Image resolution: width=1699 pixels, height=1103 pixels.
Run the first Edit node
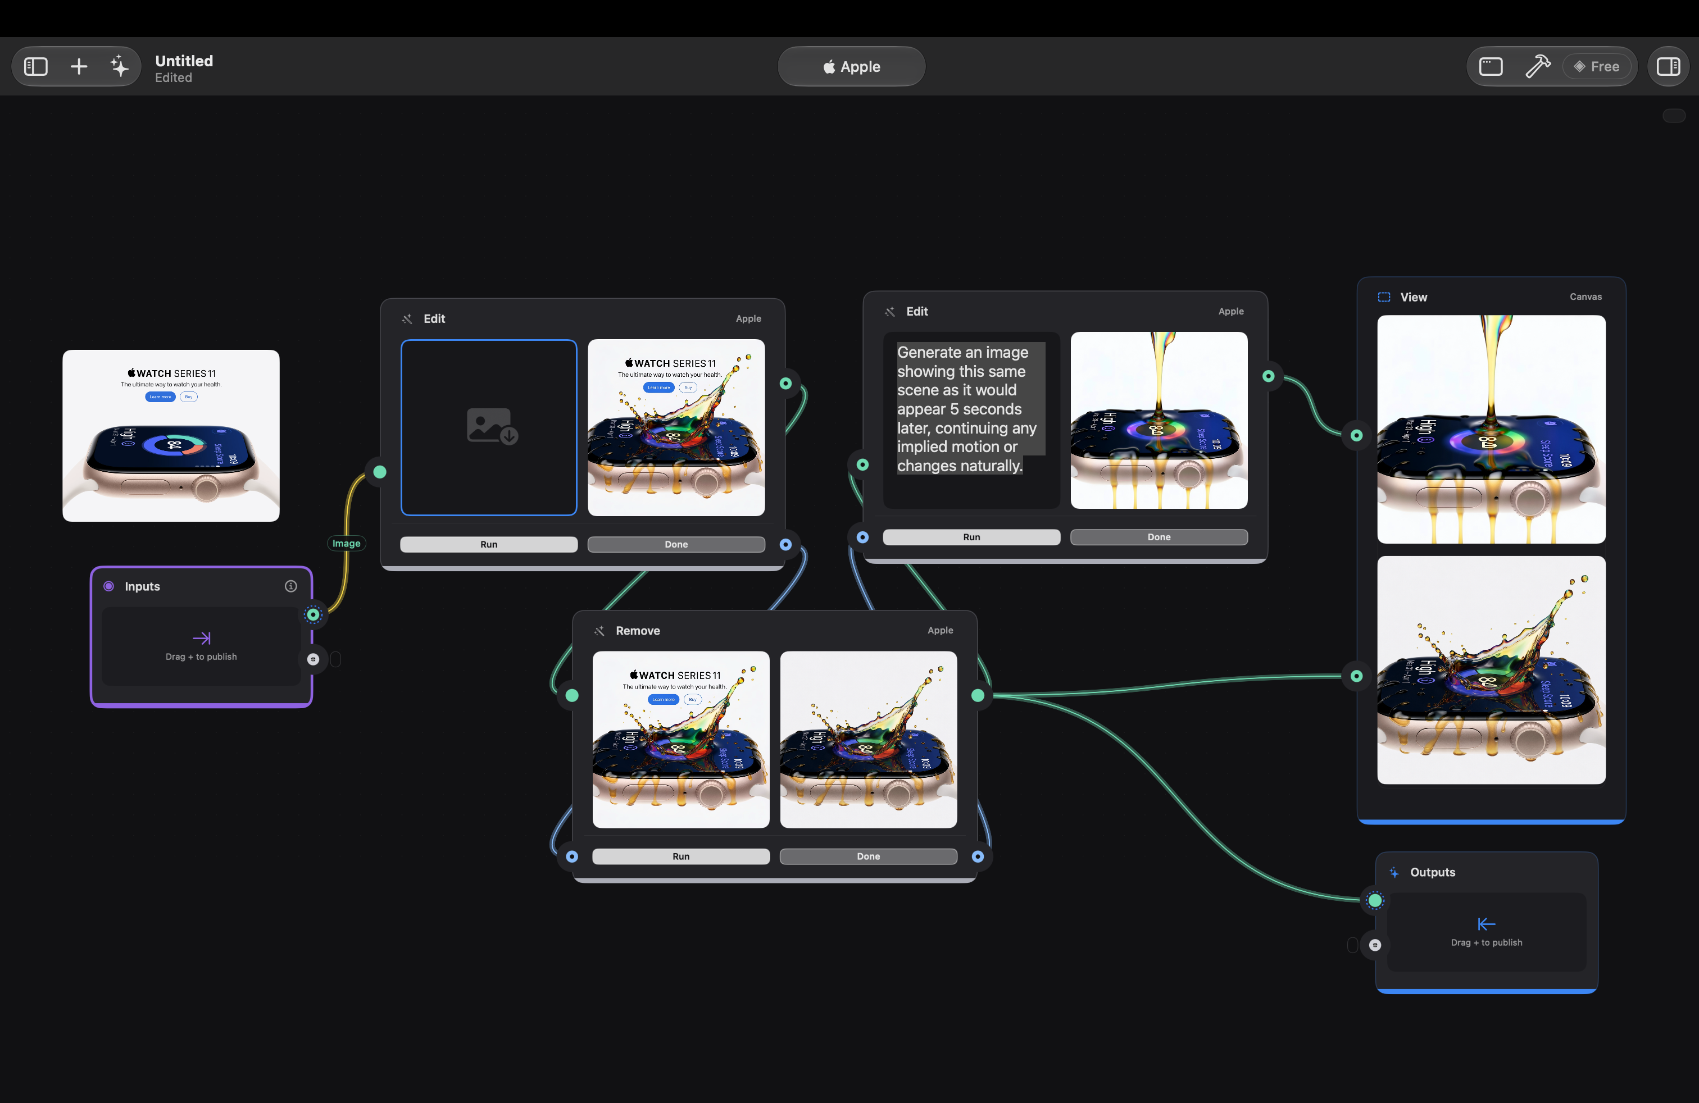(x=489, y=544)
